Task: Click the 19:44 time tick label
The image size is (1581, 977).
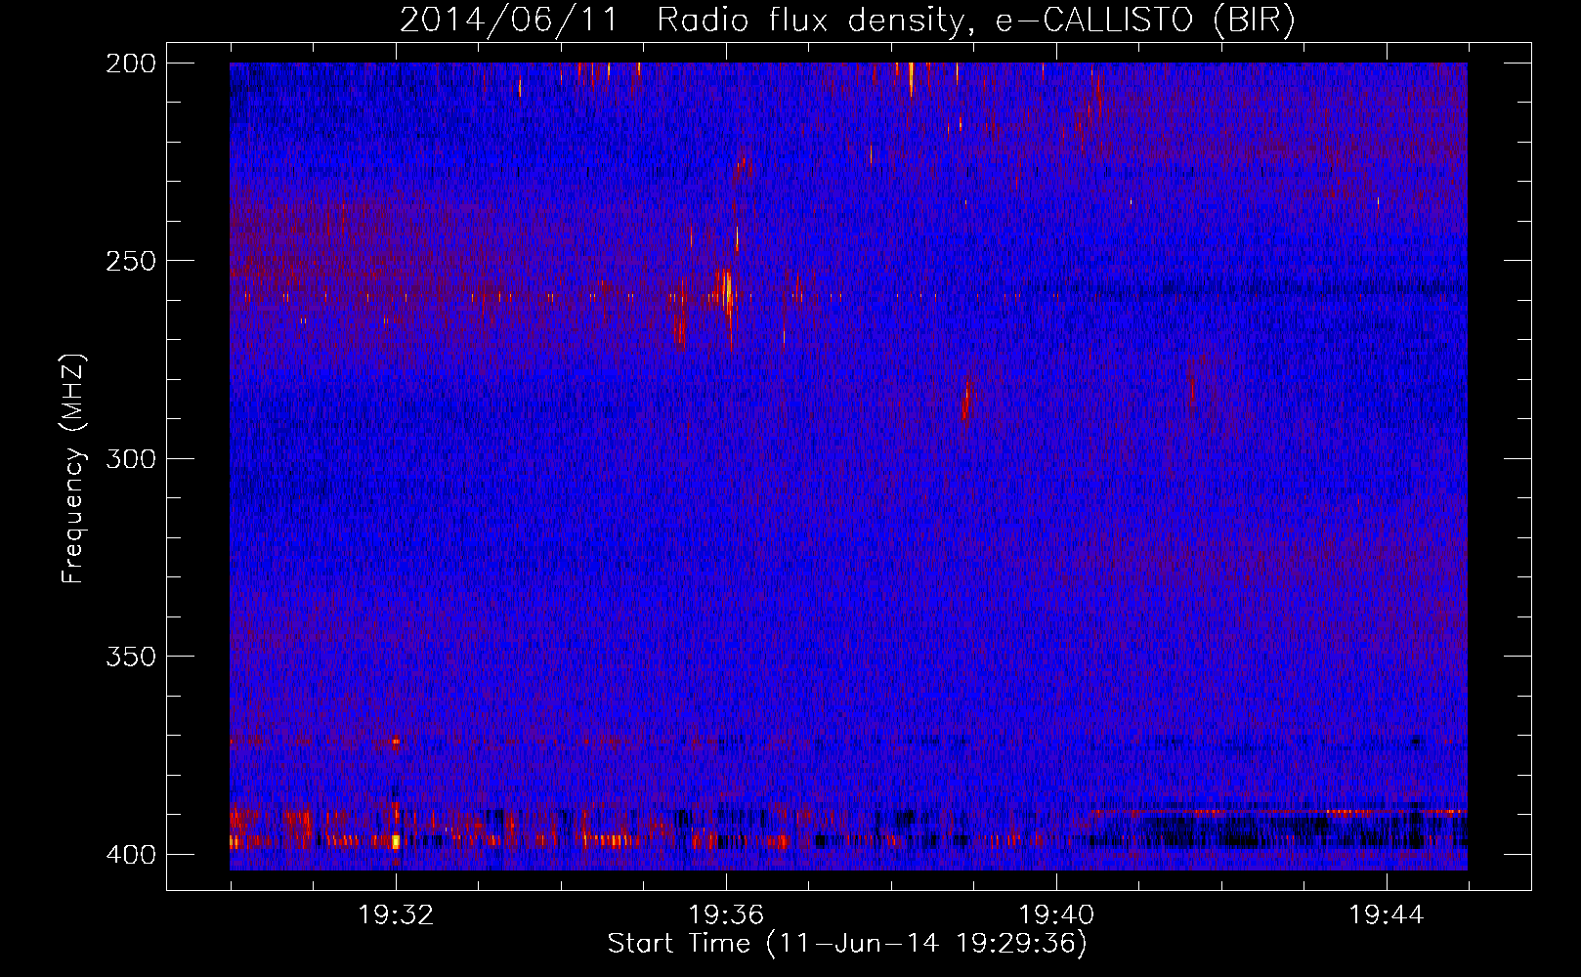Action: 1387,915
